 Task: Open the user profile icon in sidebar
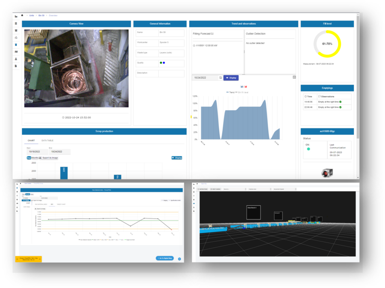16,58
